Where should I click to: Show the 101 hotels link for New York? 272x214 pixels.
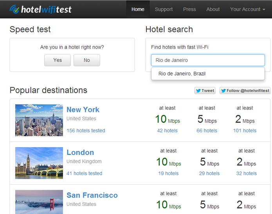click(x=245, y=130)
